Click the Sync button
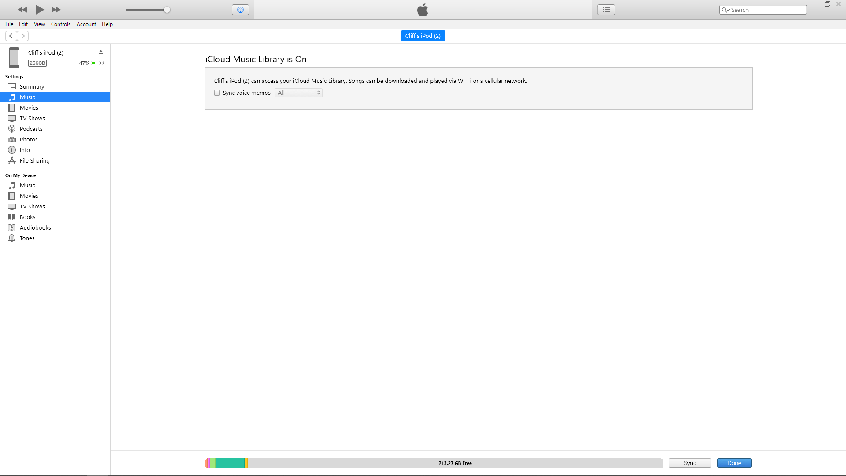The image size is (846, 476). click(690, 463)
